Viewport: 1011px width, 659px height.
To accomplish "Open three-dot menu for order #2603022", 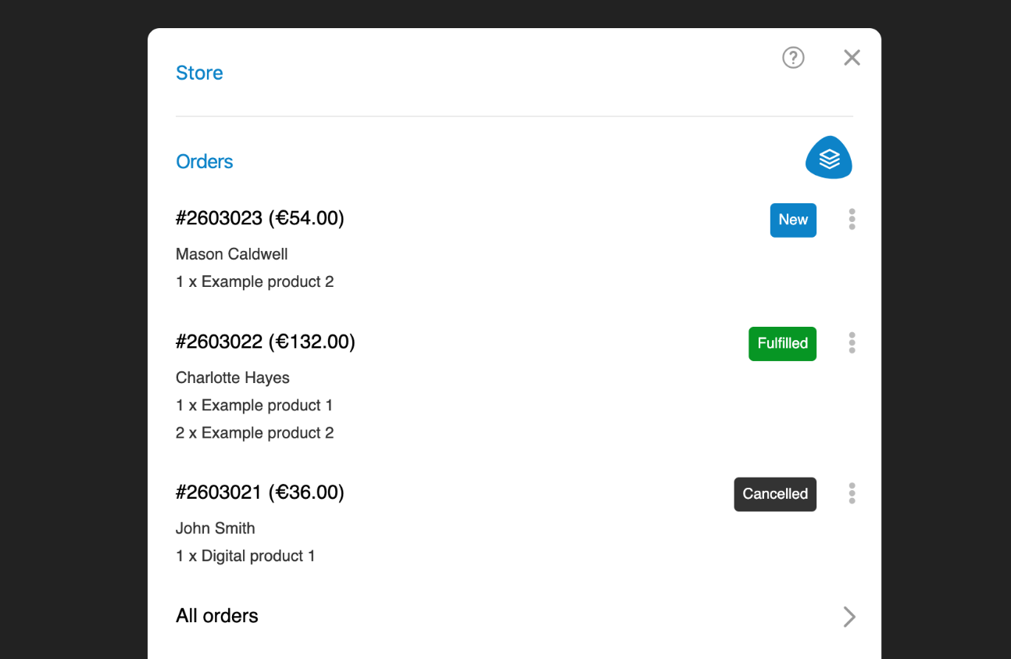I will coord(852,343).
